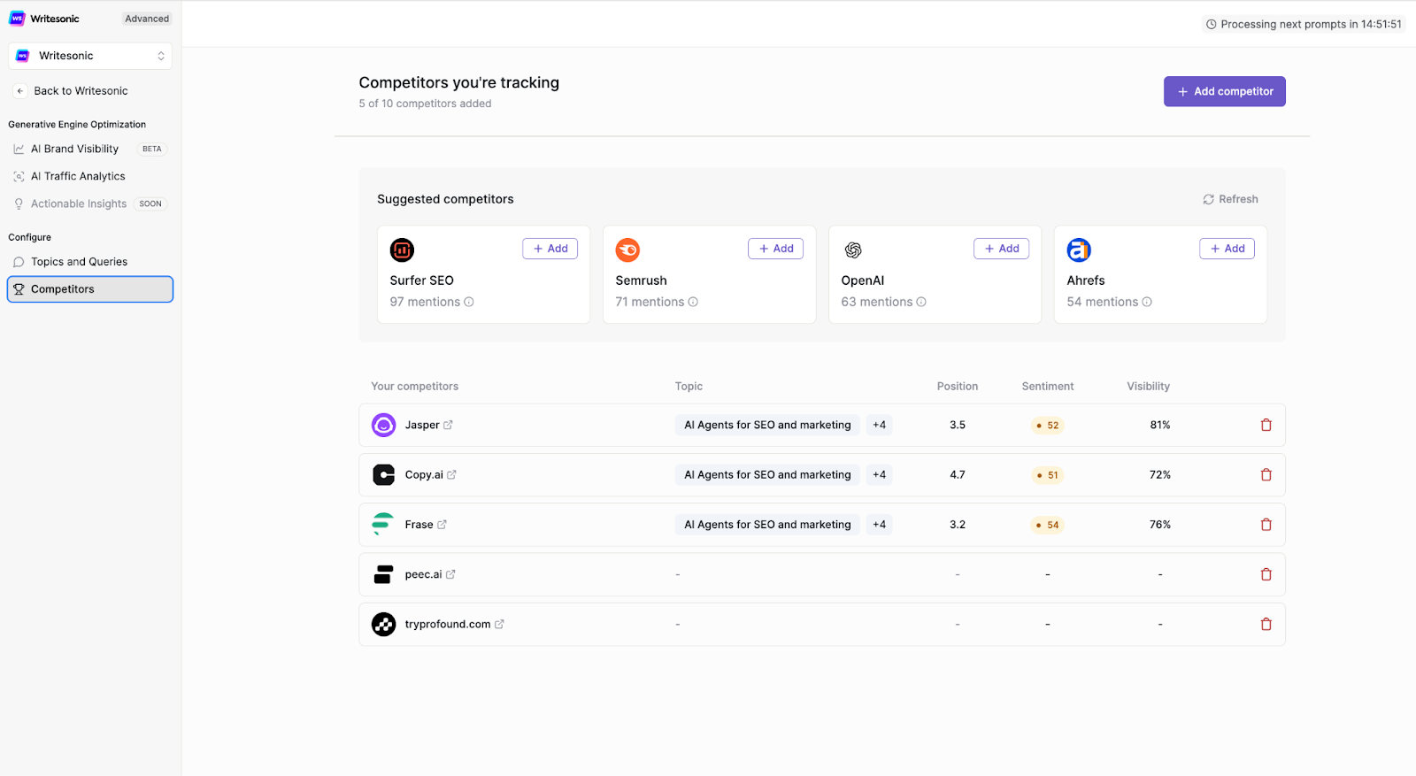
Task: Click Frase visibility 76%
Action: click(1159, 525)
